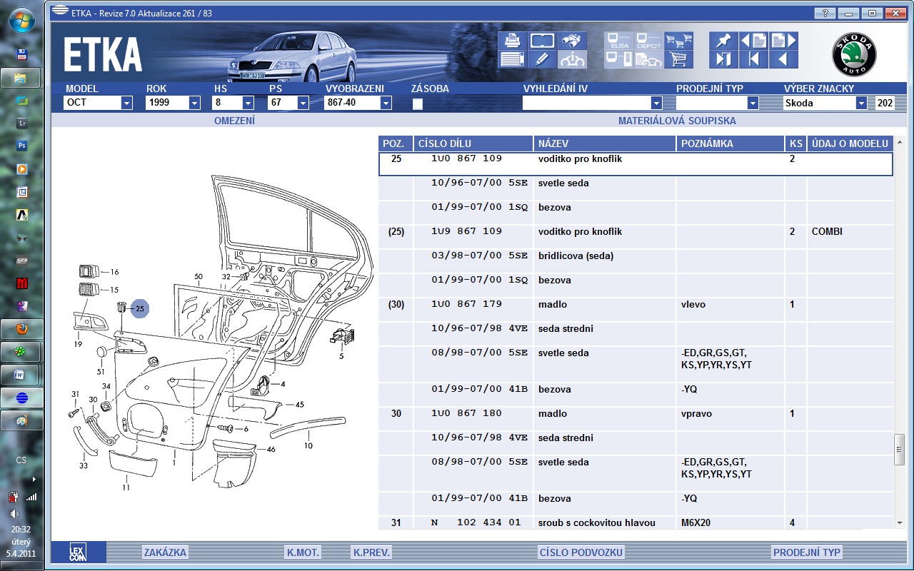
Task: Click the printer icon in toolbar
Action: pos(512,41)
